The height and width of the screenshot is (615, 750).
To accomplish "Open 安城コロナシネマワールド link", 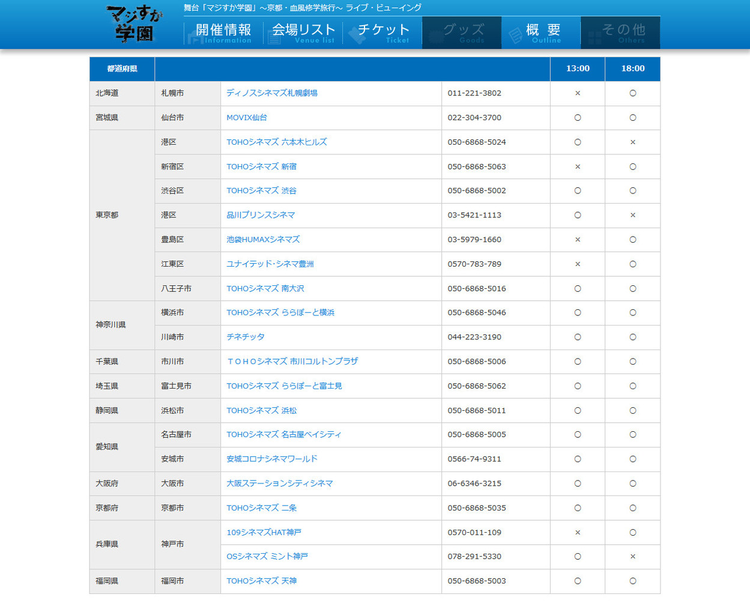I will click(272, 459).
